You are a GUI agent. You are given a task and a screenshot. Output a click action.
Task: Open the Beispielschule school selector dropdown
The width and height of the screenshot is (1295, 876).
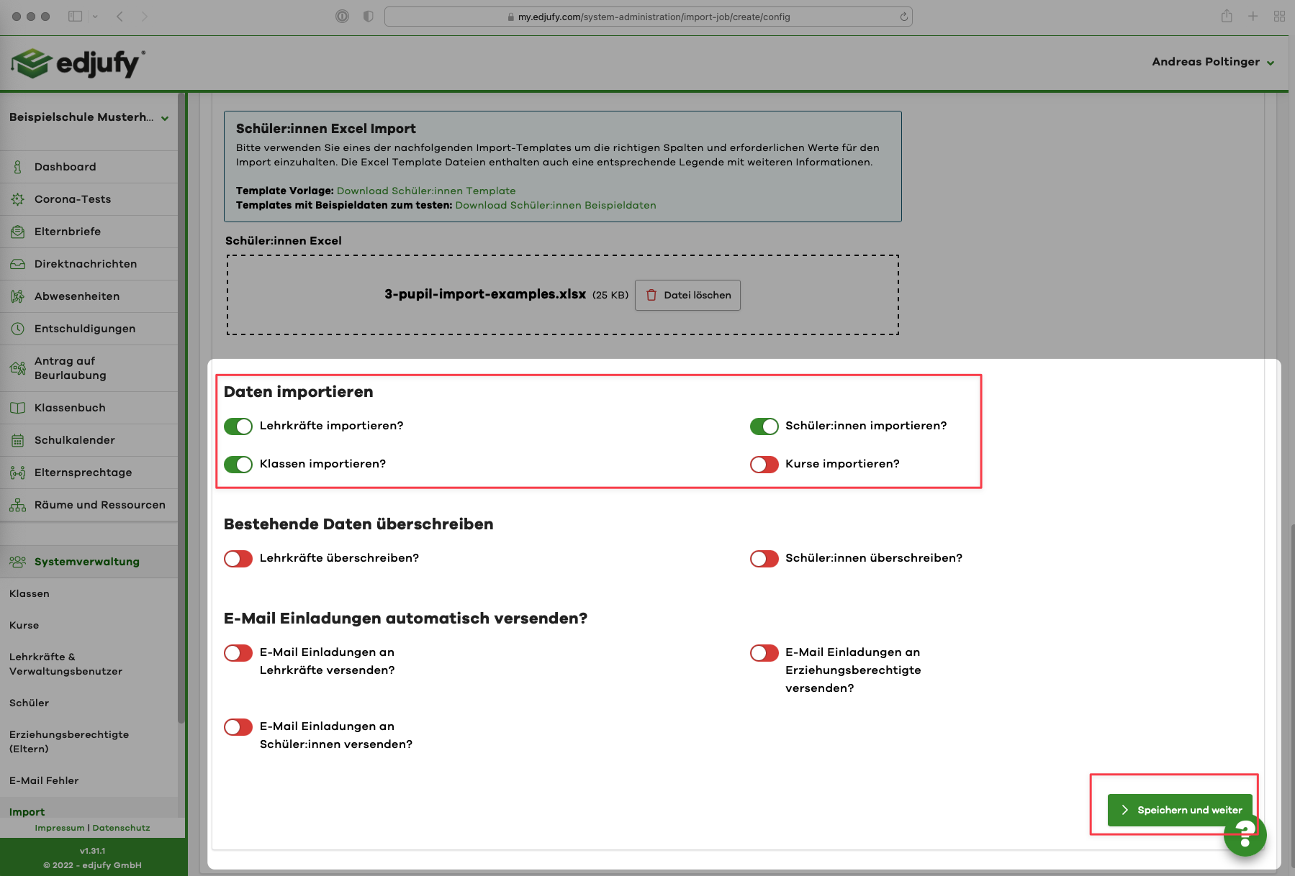pyautogui.click(x=89, y=117)
